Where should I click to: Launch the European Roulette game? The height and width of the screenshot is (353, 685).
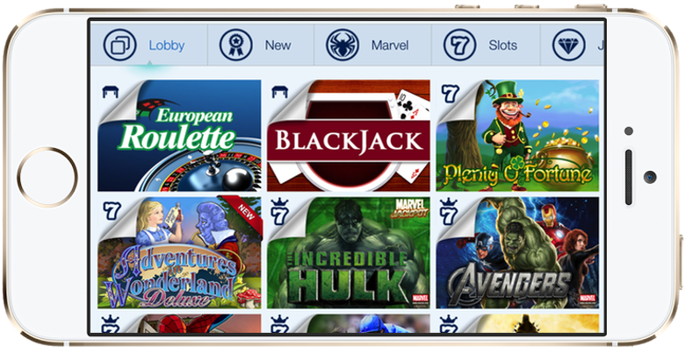179,136
